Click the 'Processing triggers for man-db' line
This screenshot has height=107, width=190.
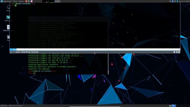click(50, 60)
